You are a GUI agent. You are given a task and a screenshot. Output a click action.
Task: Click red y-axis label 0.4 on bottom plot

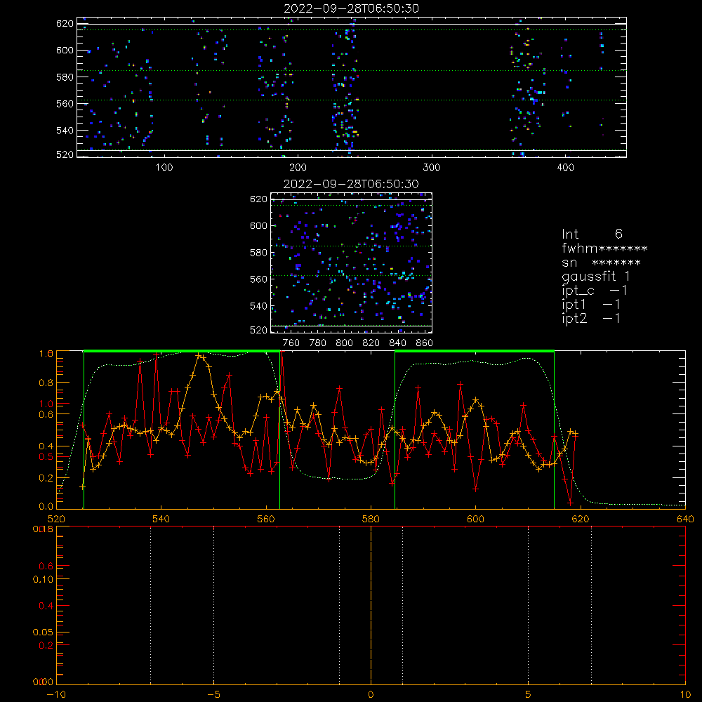[x=46, y=606]
